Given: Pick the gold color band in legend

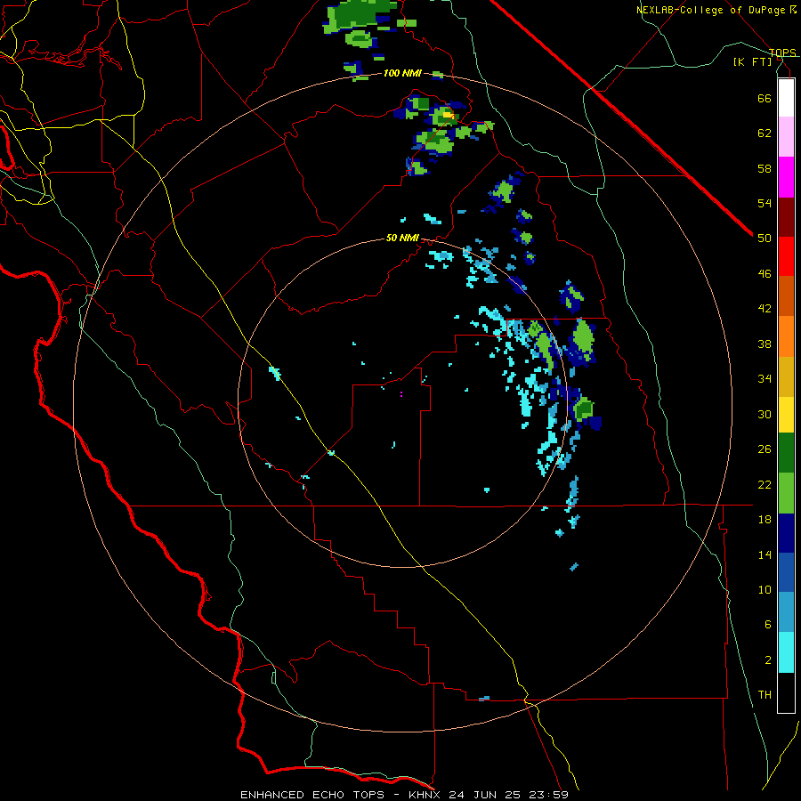Looking at the screenshot, I should 786,376.
